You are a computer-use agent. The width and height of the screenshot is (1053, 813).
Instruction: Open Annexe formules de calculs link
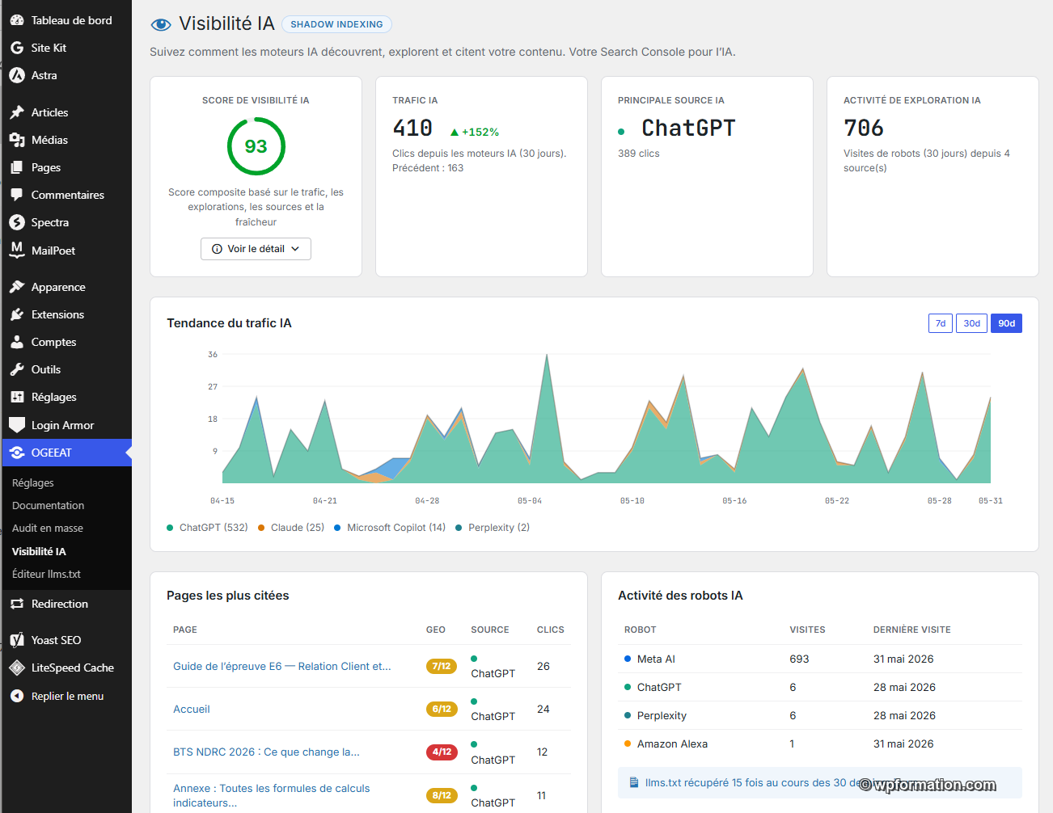[272, 795]
